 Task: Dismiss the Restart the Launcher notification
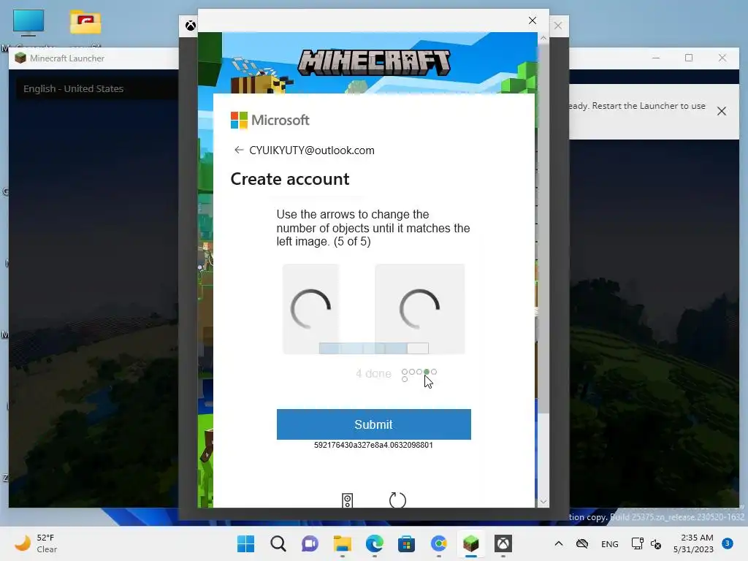(721, 111)
